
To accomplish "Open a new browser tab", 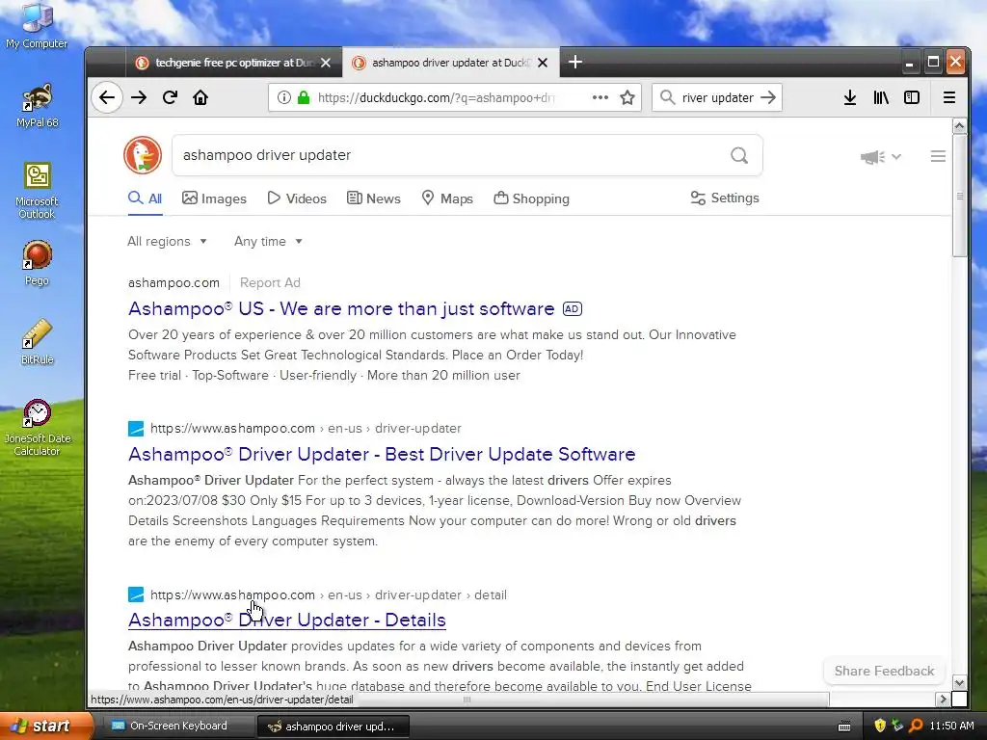I will tap(574, 62).
